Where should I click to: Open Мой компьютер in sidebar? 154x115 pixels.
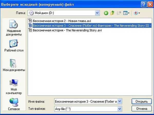(14, 87)
